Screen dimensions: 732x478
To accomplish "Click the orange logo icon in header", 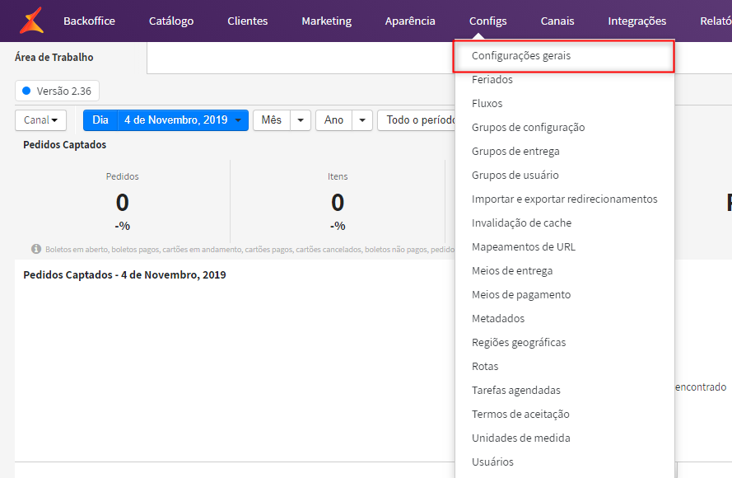I will 32,21.
